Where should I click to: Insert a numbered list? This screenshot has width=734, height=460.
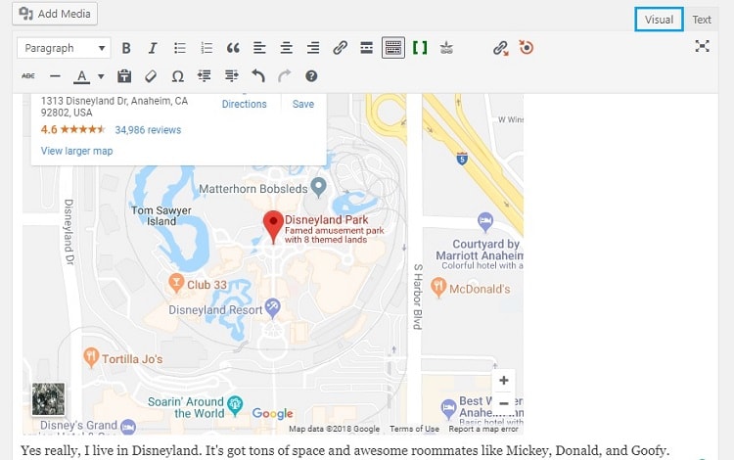click(x=206, y=48)
